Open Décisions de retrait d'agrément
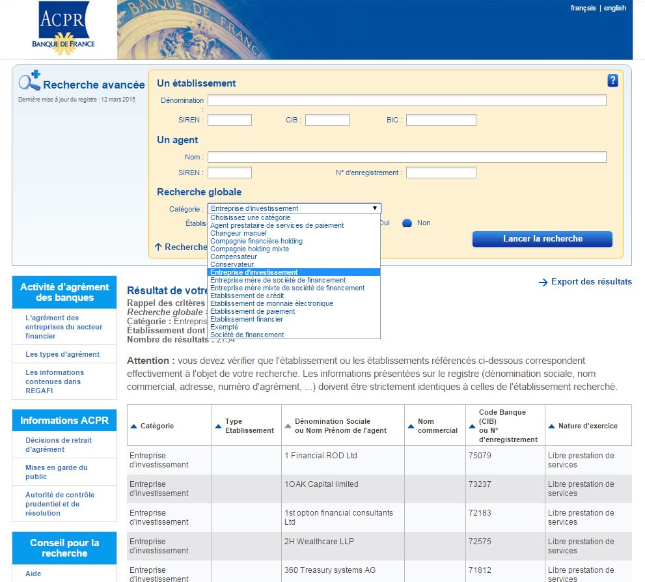The image size is (645, 582). pos(59,445)
